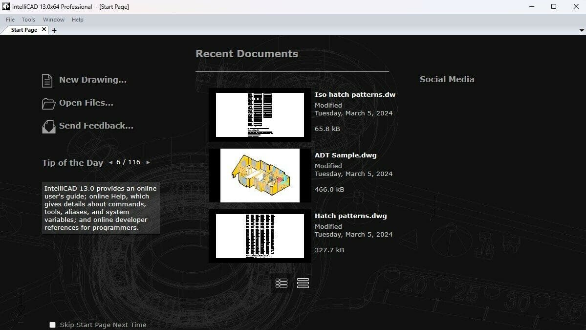Add a new tab with plus button
586x330 pixels.
point(54,30)
